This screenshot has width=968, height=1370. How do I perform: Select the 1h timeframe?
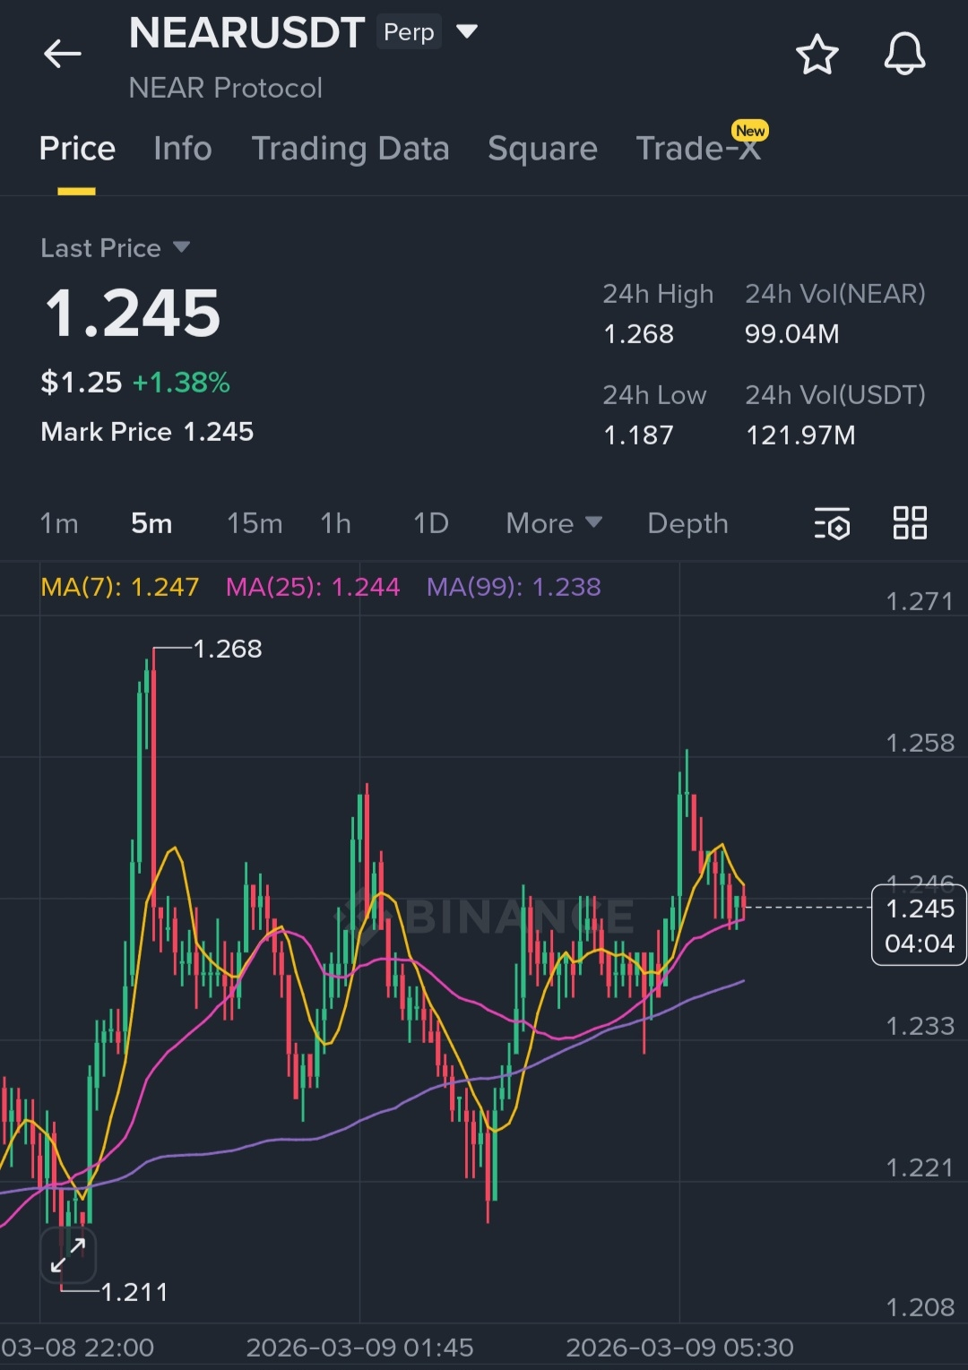(x=336, y=523)
